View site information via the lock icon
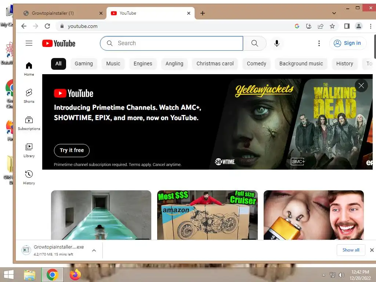The height and width of the screenshot is (282, 376). pos(62,26)
